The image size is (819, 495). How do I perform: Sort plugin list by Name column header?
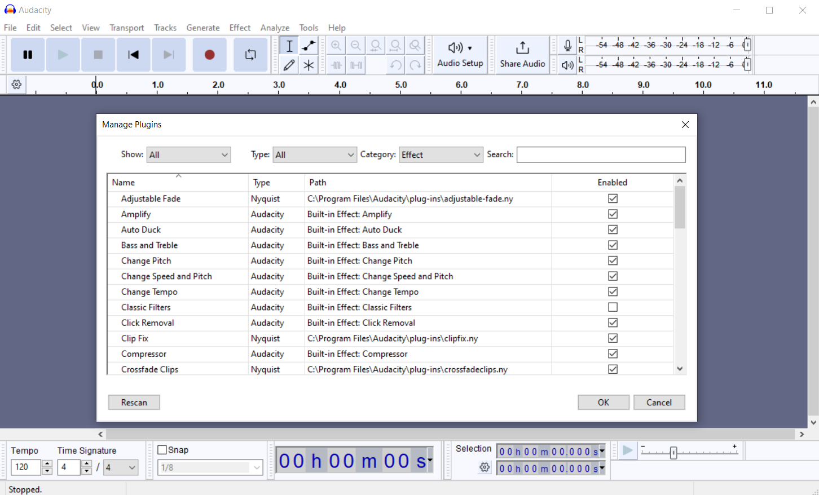coord(178,182)
